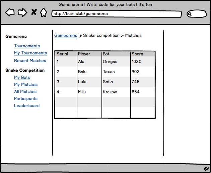Viewport: 211px width, 173px height.
Task: Open the My Tournaments link
Action: [x=30, y=53]
